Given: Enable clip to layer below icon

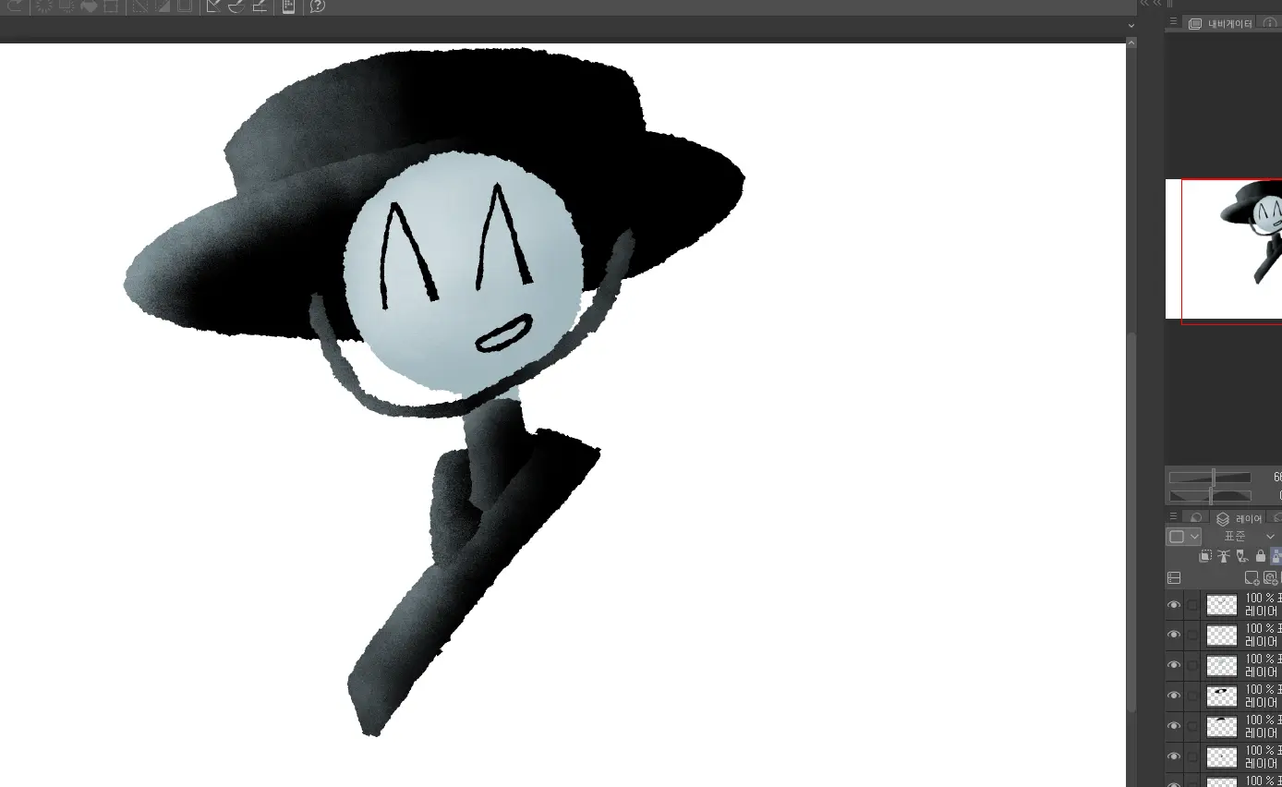Looking at the screenshot, I should point(1205,556).
